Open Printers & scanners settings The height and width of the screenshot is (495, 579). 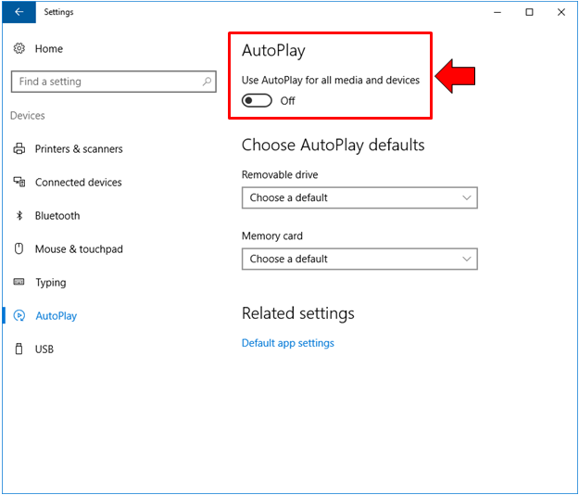tap(79, 149)
